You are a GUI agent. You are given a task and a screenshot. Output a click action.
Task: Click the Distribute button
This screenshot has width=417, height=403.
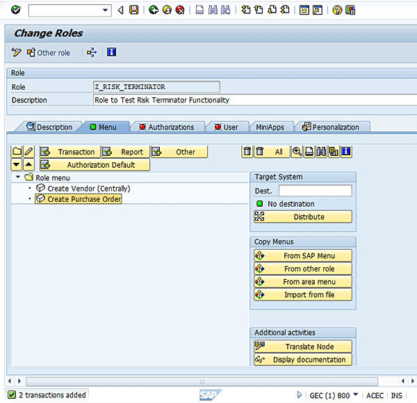pyautogui.click(x=303, y=217)
